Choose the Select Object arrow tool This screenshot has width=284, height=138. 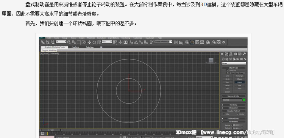coord(69,42)
